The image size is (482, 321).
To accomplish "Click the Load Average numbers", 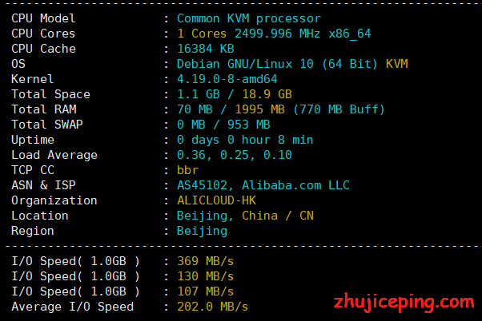I will 235,155.
